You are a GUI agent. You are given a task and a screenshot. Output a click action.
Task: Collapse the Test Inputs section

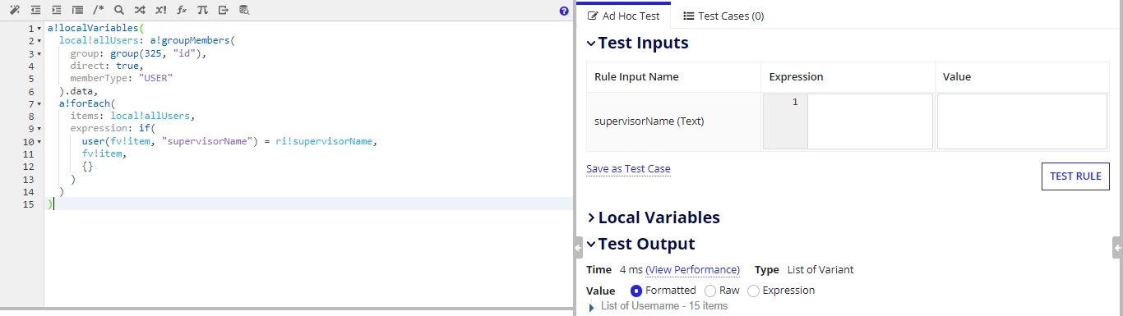(591, 44)
